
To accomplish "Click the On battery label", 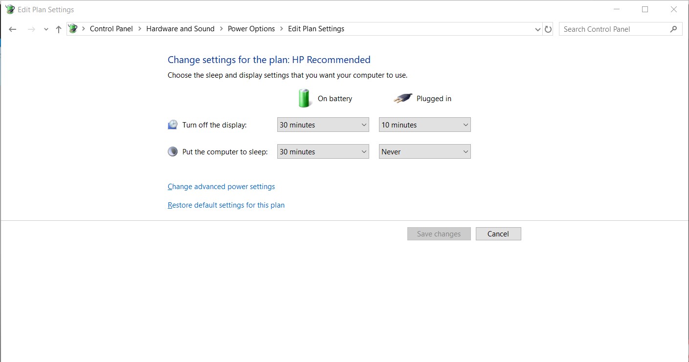I will coord(335,99).
